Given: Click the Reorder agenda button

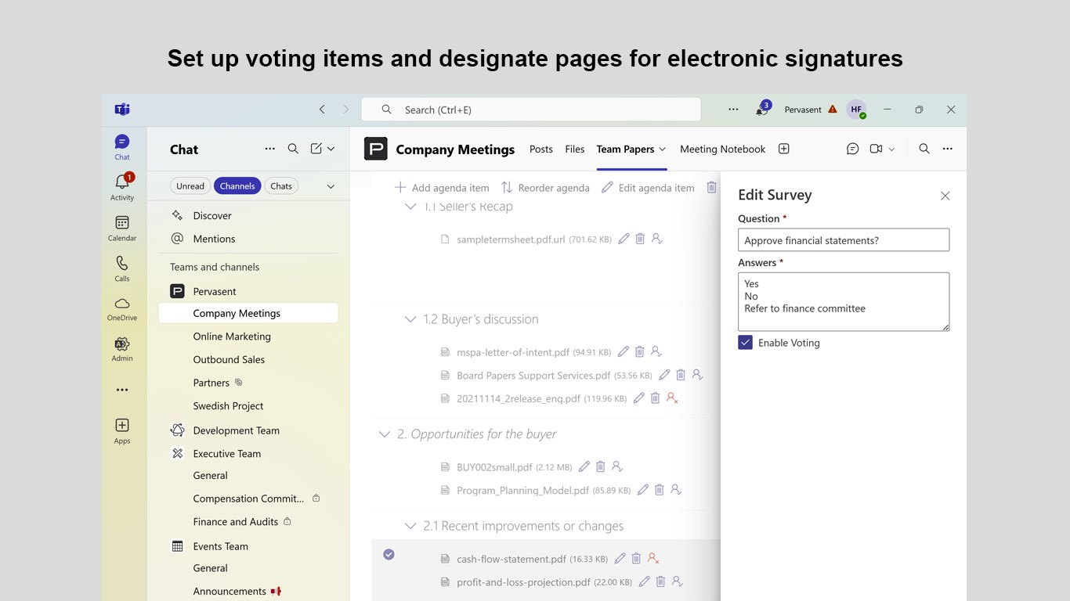Looking at the screenshot, I should [x=545, y=188].
